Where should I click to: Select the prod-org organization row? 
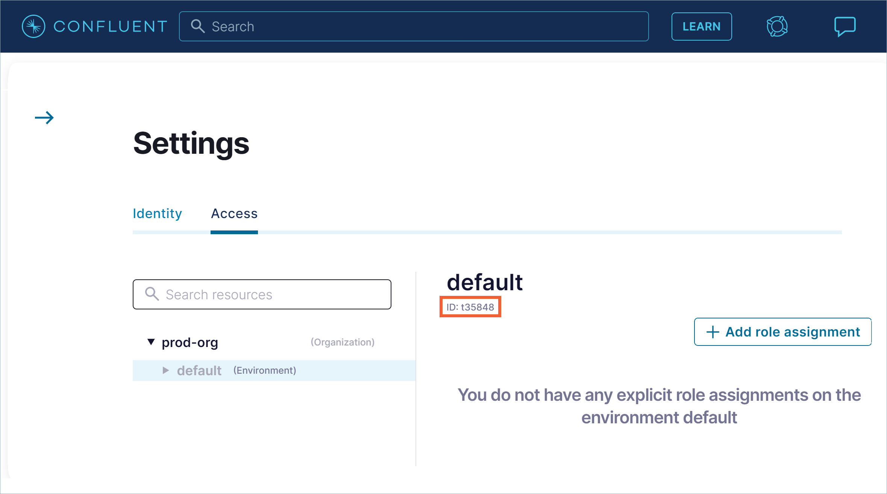tap(190, 342)
